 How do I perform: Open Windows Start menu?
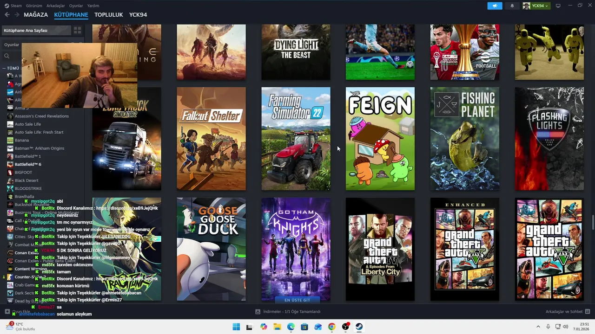click(x=236, y=327)
